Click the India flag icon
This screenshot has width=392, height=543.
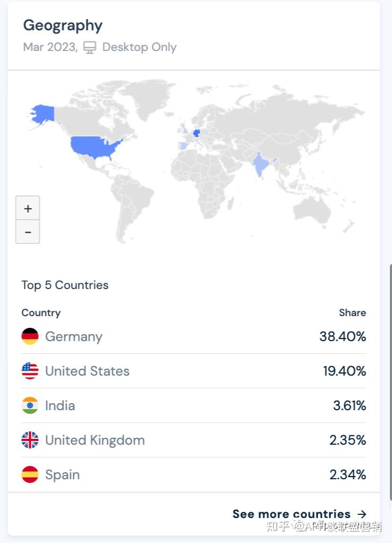30,405
